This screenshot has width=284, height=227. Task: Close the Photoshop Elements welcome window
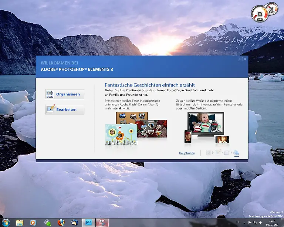[245, 58]
